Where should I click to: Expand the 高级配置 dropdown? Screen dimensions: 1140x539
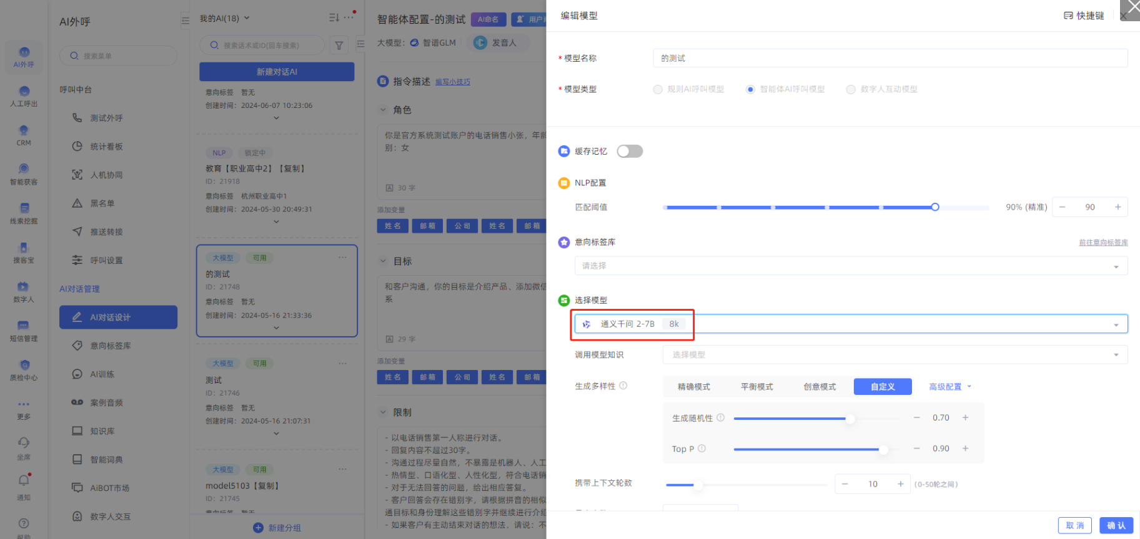pyautogui.click(x=949, y=387)
